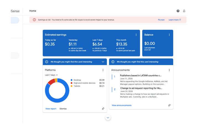206x131 pixels.
Task: Click the Yesterday $1.11 value
Action: coord(72,44)
